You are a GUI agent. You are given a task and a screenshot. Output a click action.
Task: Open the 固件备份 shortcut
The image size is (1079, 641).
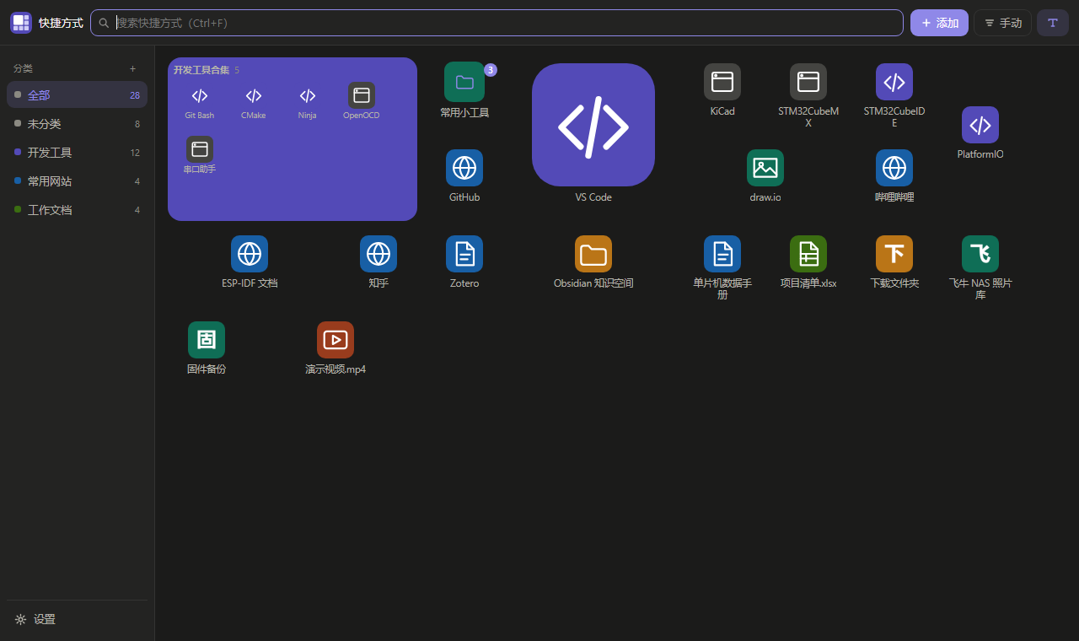coord(207,340)
